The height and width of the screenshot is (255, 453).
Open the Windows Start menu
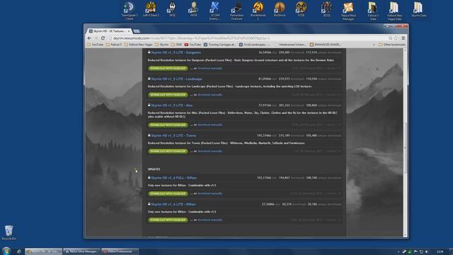tap(6, 251)
